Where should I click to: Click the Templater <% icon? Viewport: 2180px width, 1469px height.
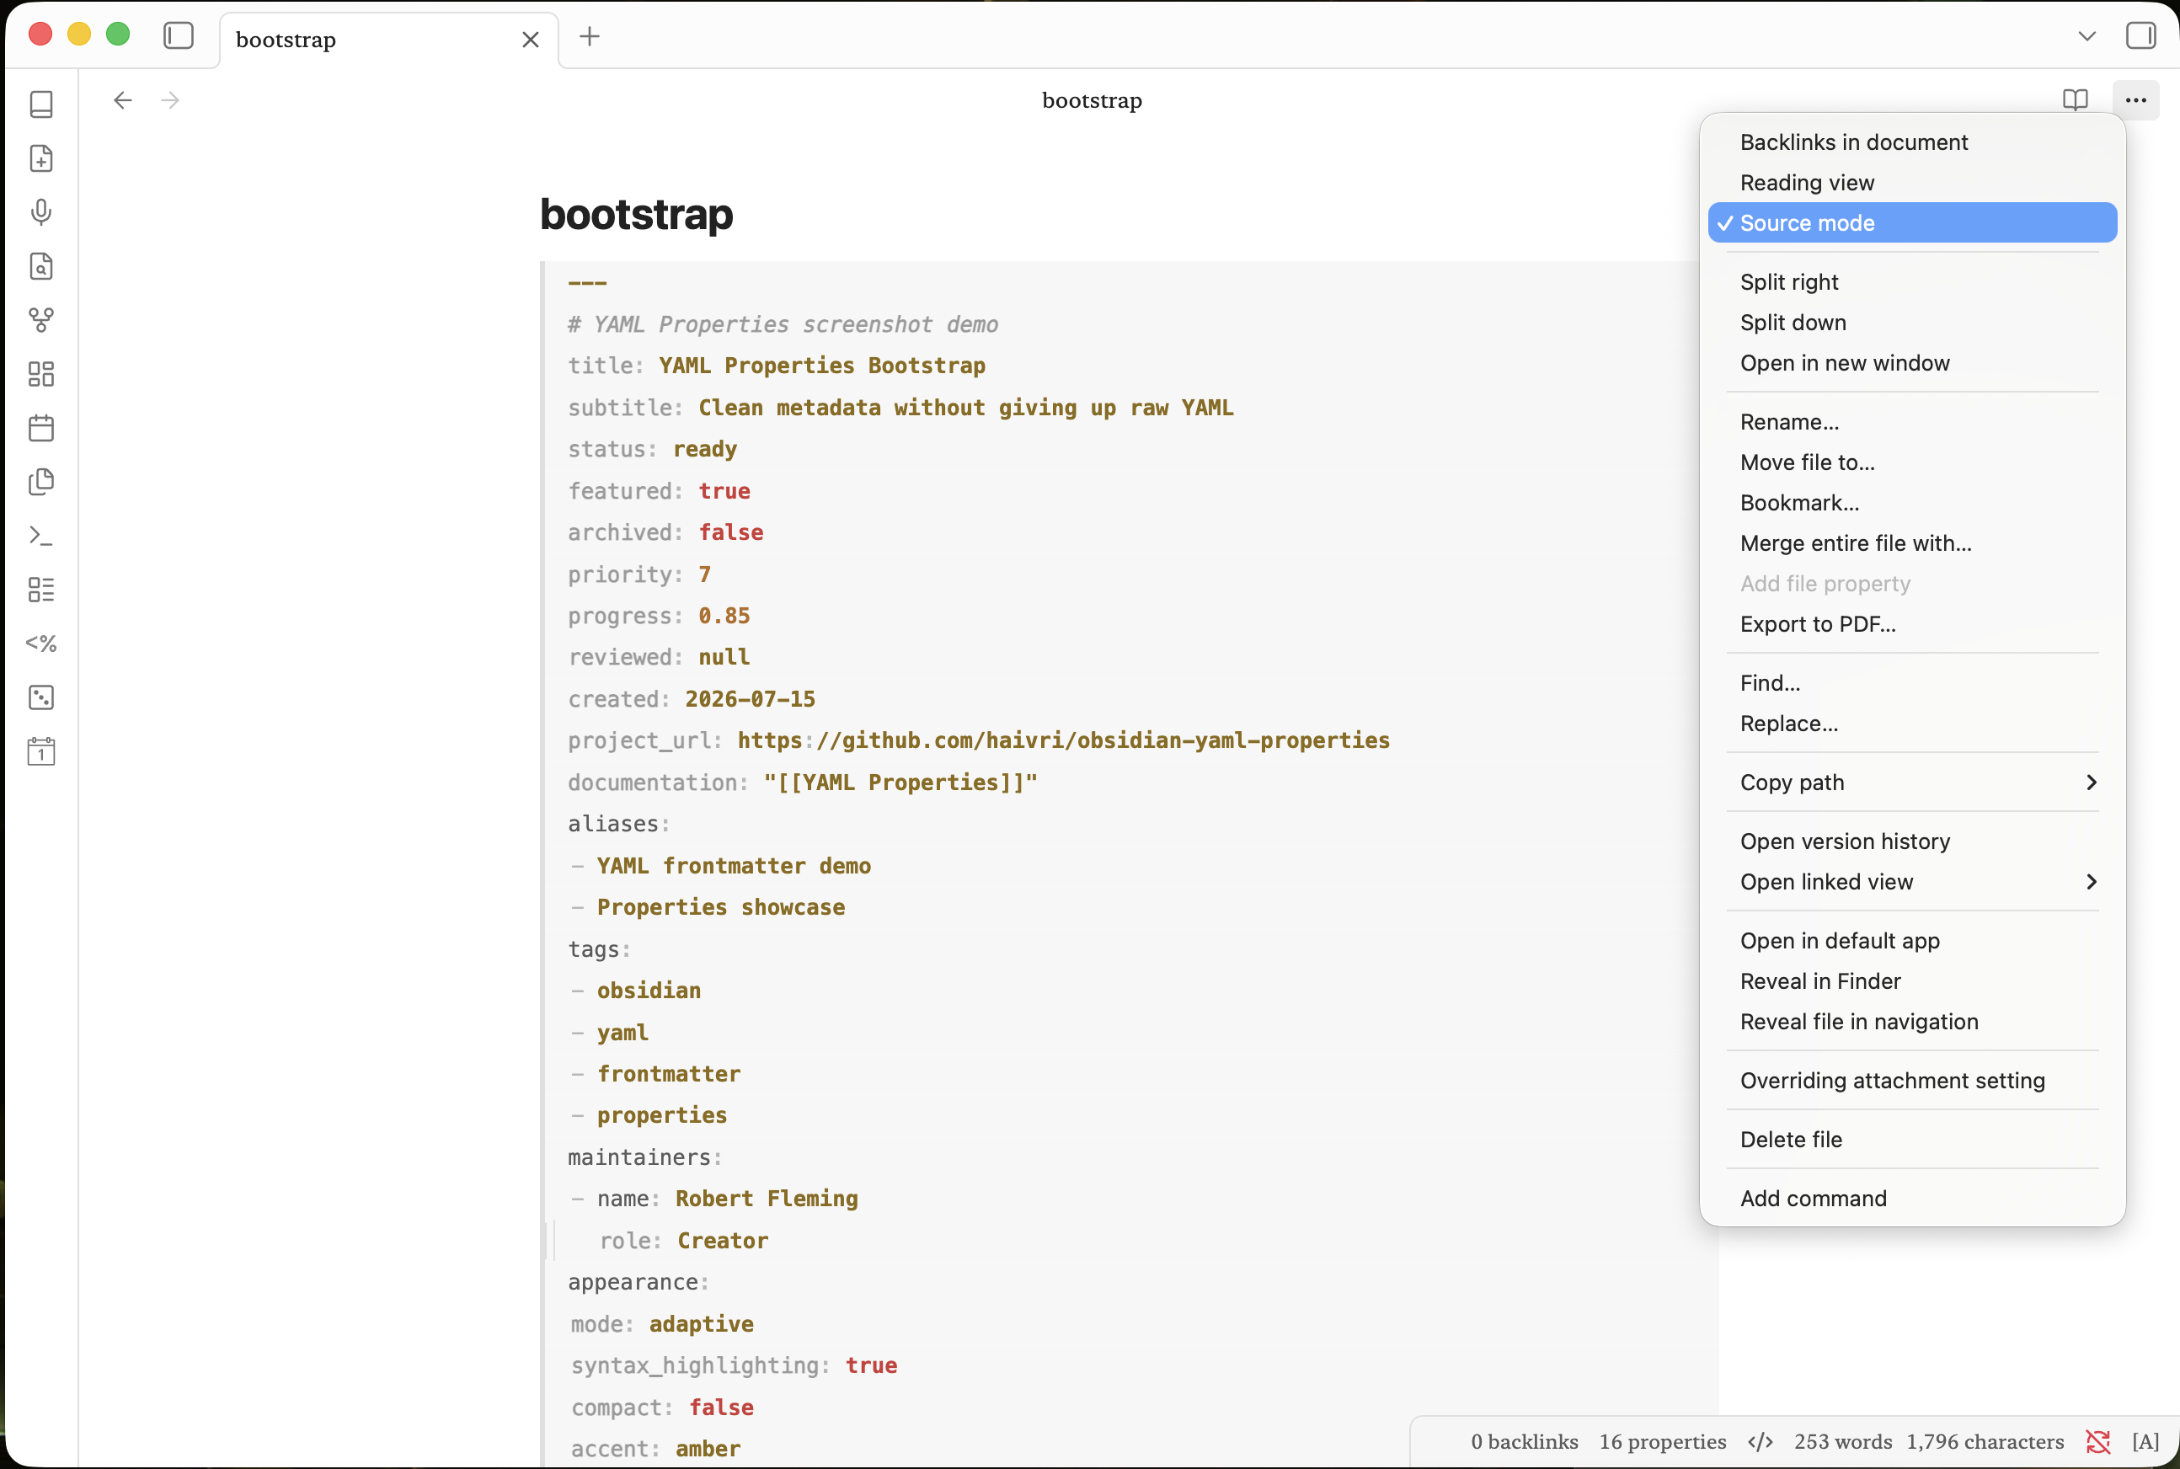[41, 643]
